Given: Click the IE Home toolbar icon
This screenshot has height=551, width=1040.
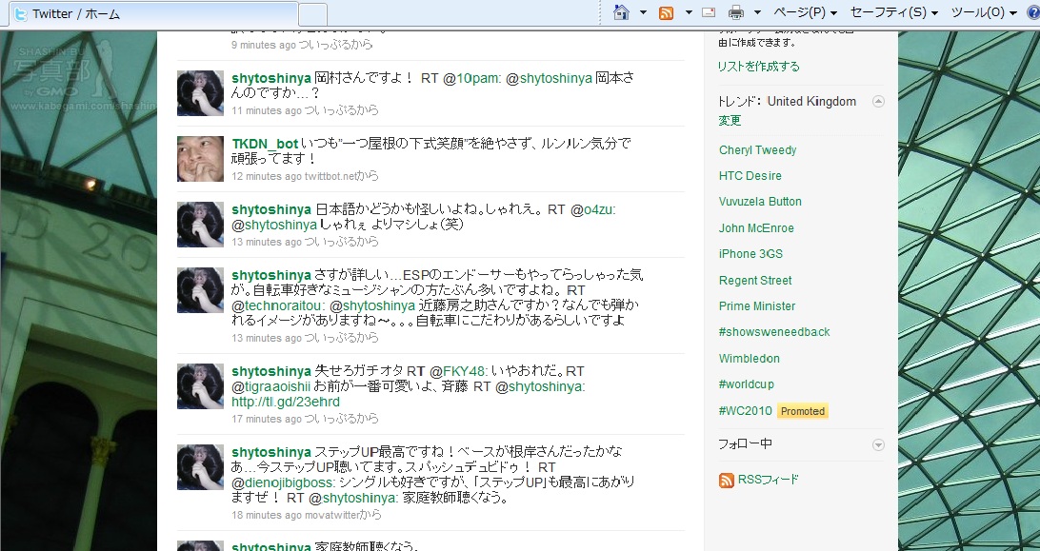Looking at the screenshot, I should point(621,12).
